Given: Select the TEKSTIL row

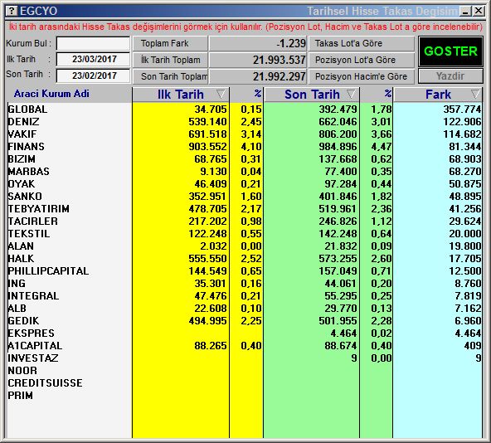Looking at the screenshot, I should click(244, 233).
